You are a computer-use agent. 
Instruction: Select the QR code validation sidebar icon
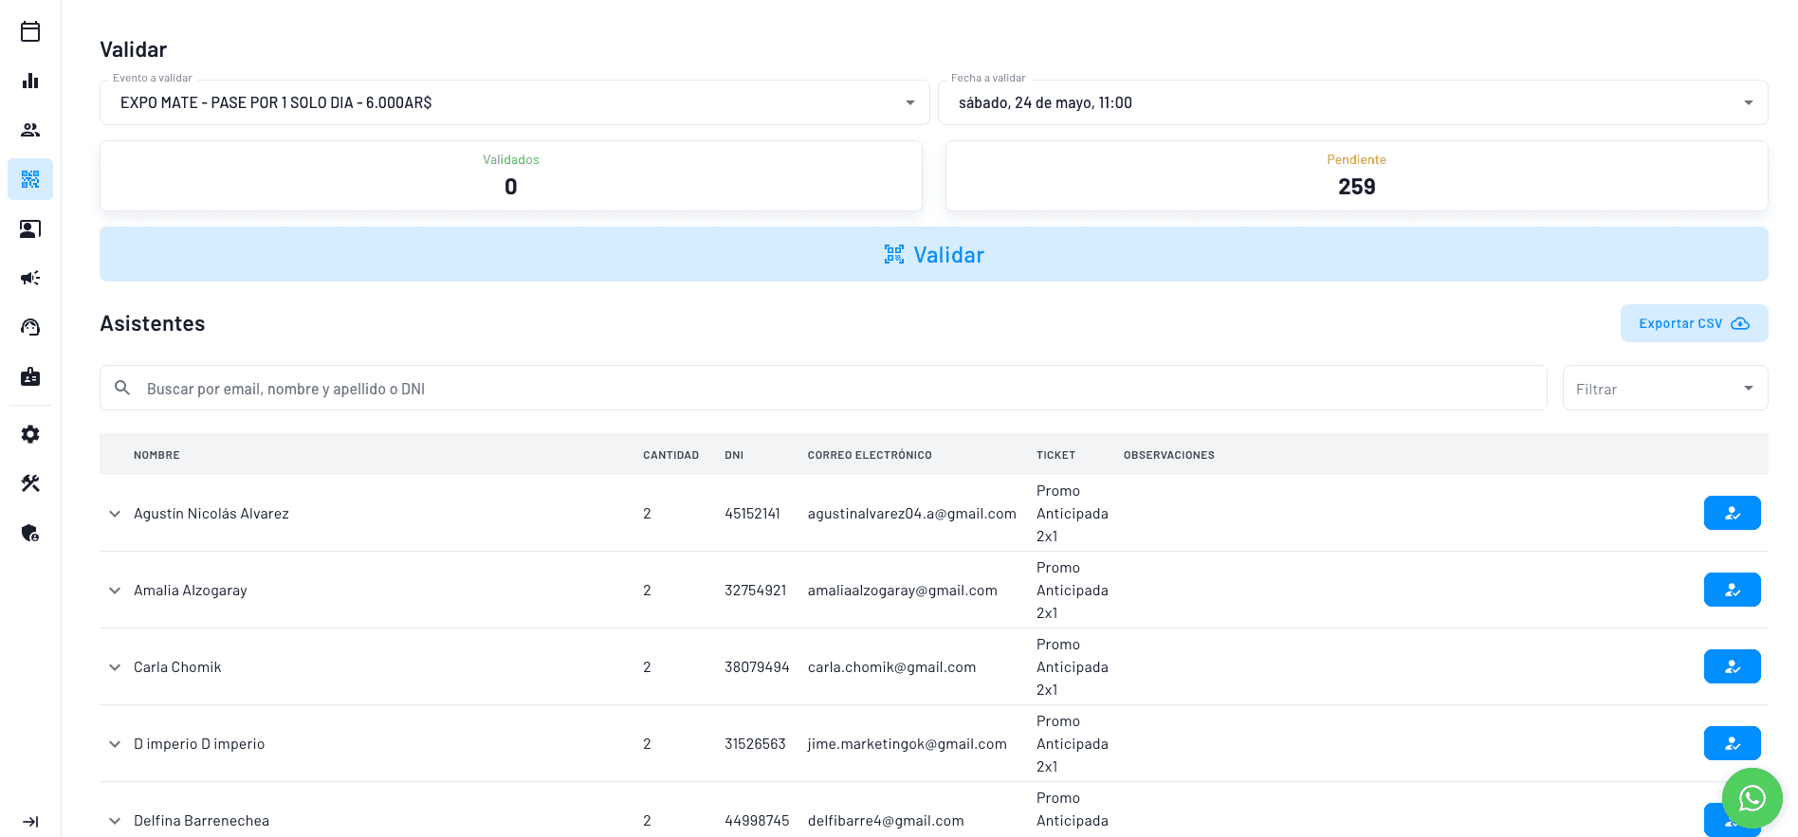click(x=30, y=179)
